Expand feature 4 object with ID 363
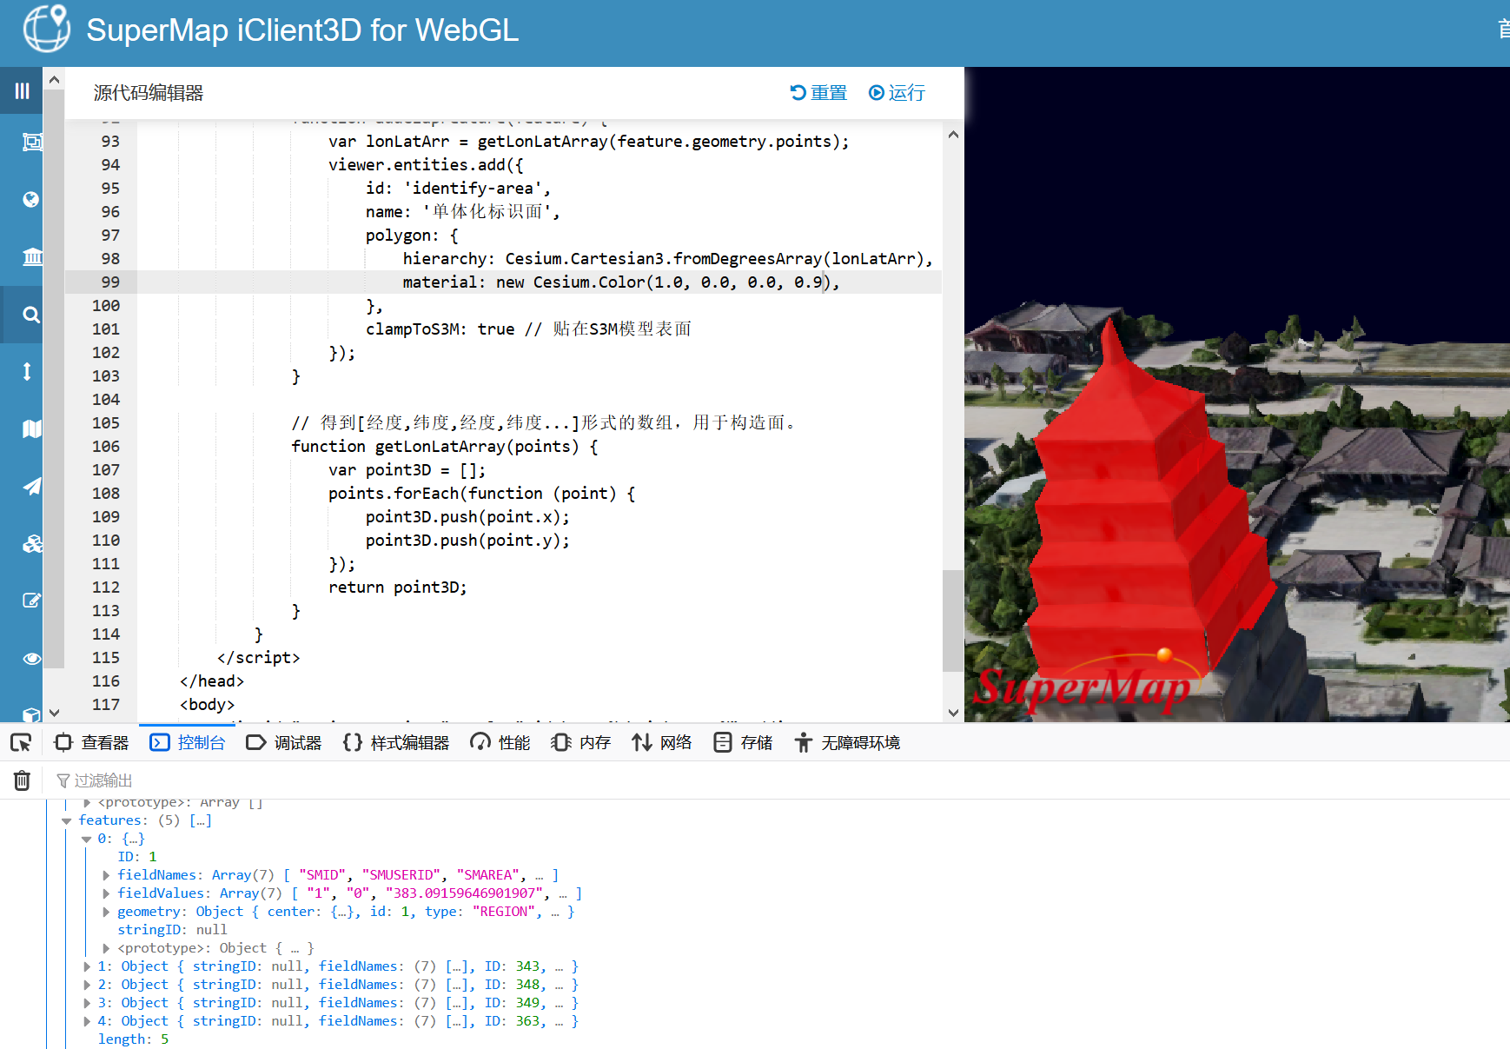 87,1021
